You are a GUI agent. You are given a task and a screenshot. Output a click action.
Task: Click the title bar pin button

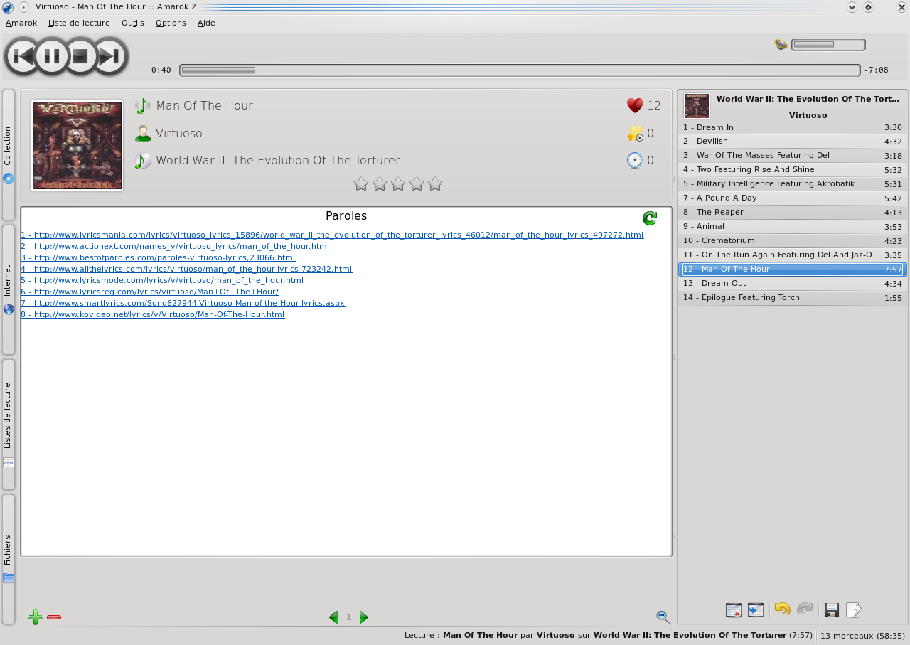[23, 7]
